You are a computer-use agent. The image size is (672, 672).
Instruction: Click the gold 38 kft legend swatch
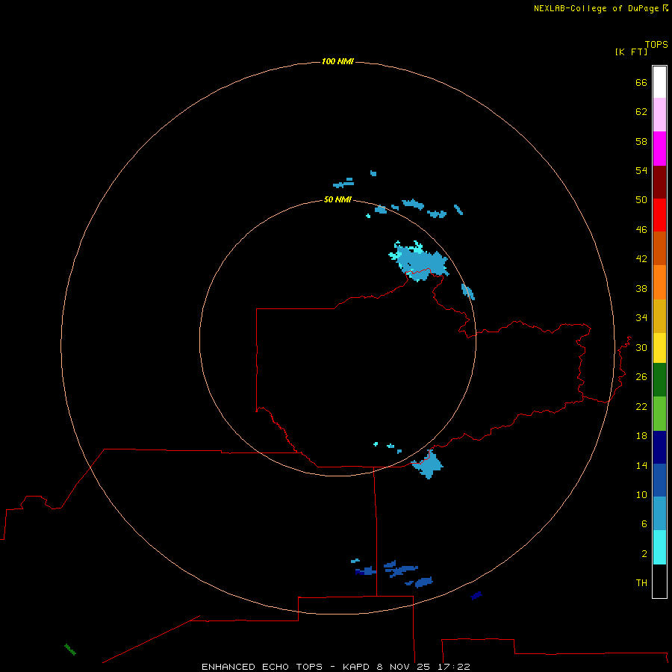coord(659,316)
